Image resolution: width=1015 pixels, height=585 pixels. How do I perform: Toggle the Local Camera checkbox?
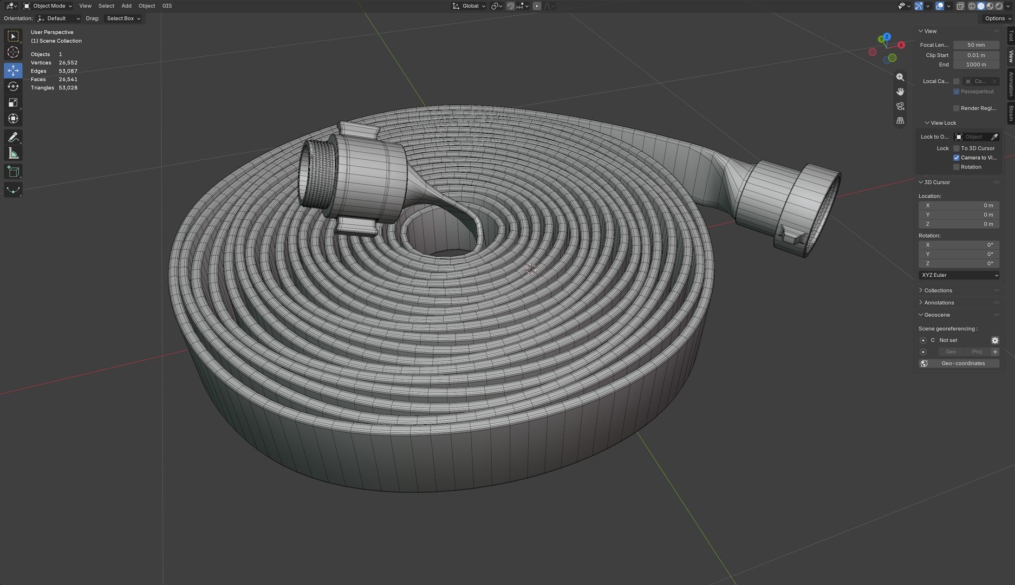(x=956, y=81)
